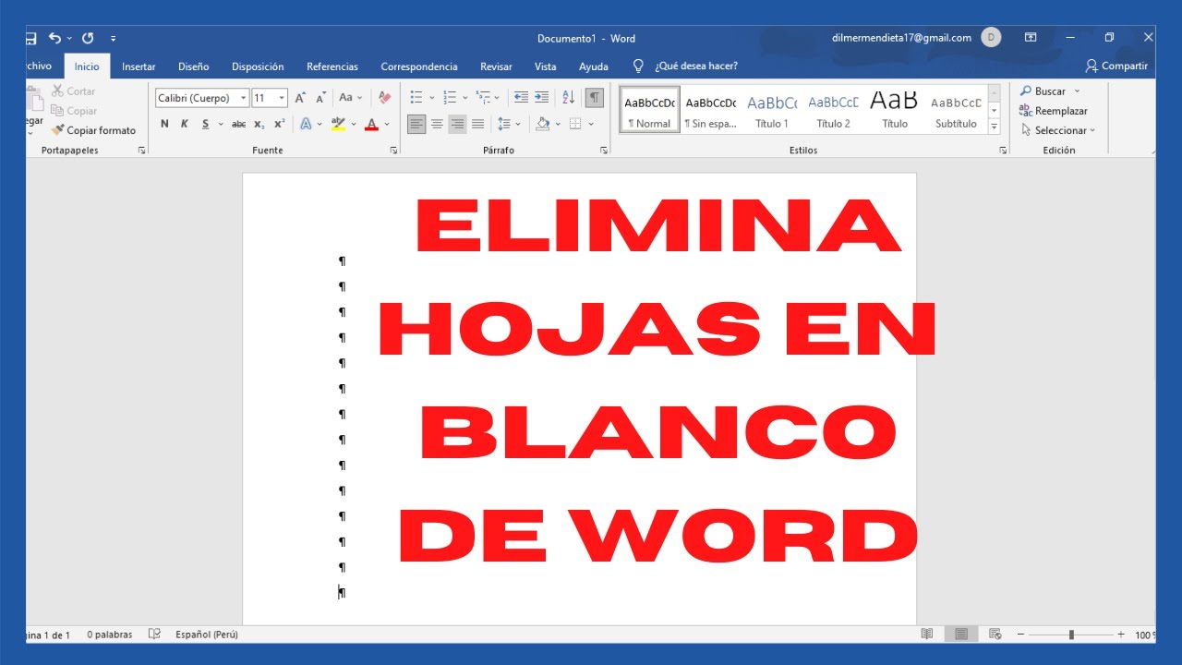Screen dimensions: 1182x665
Task: Click Reemplazar button
Action: [x=1054, y=111]
